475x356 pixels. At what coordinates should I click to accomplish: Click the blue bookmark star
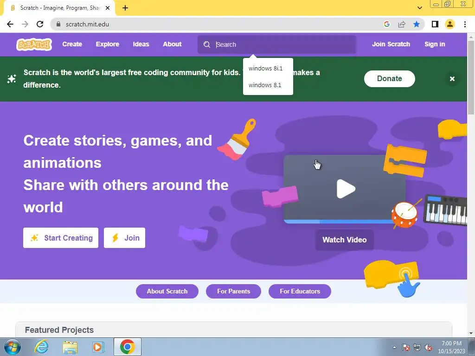[x=417, y=24]
